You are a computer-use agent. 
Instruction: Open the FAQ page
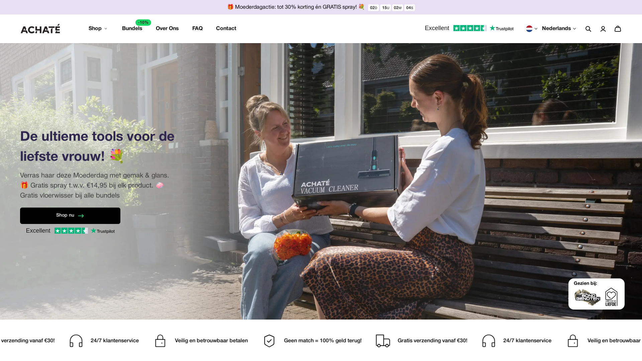pos(197,28)
